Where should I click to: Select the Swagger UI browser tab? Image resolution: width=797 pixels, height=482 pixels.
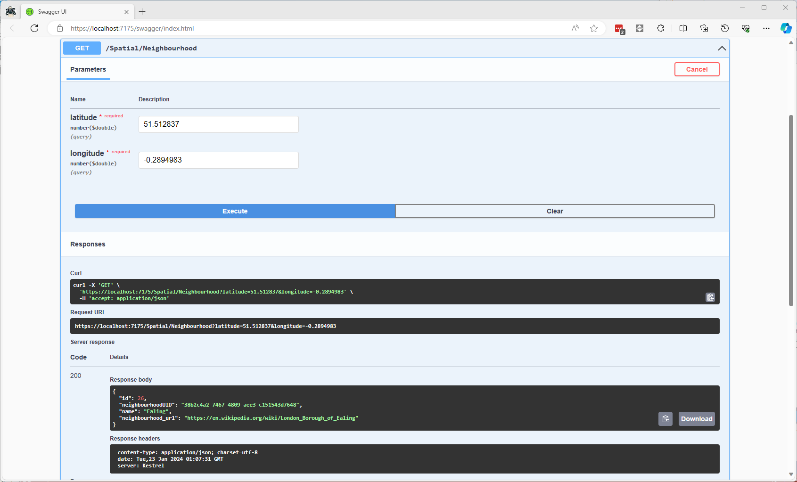coord(75,12)
